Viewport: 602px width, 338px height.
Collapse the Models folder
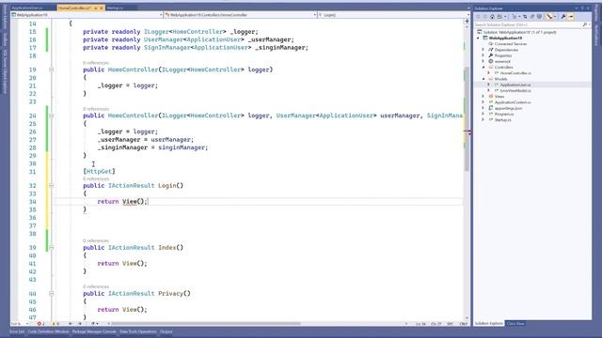pos(483,79)
